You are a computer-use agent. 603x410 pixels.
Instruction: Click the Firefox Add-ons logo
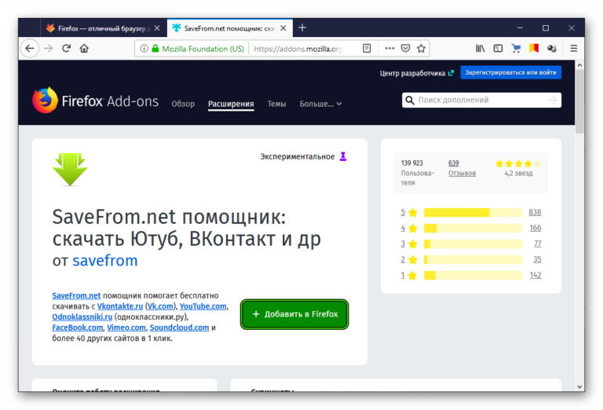(x=95, y=101)
